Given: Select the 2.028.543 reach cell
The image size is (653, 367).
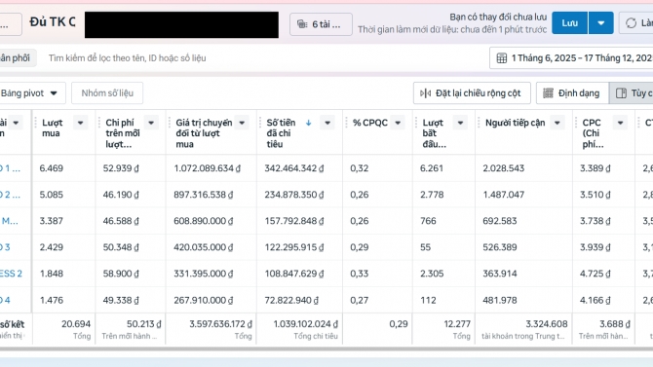Looking at the screenshot, I should [524, 168].
